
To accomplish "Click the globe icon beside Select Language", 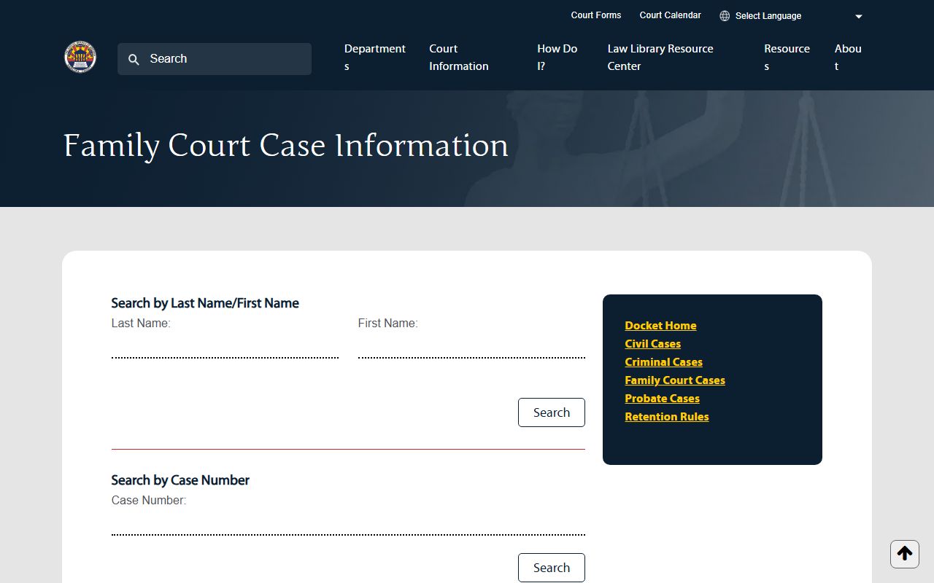I will point(725,16).
